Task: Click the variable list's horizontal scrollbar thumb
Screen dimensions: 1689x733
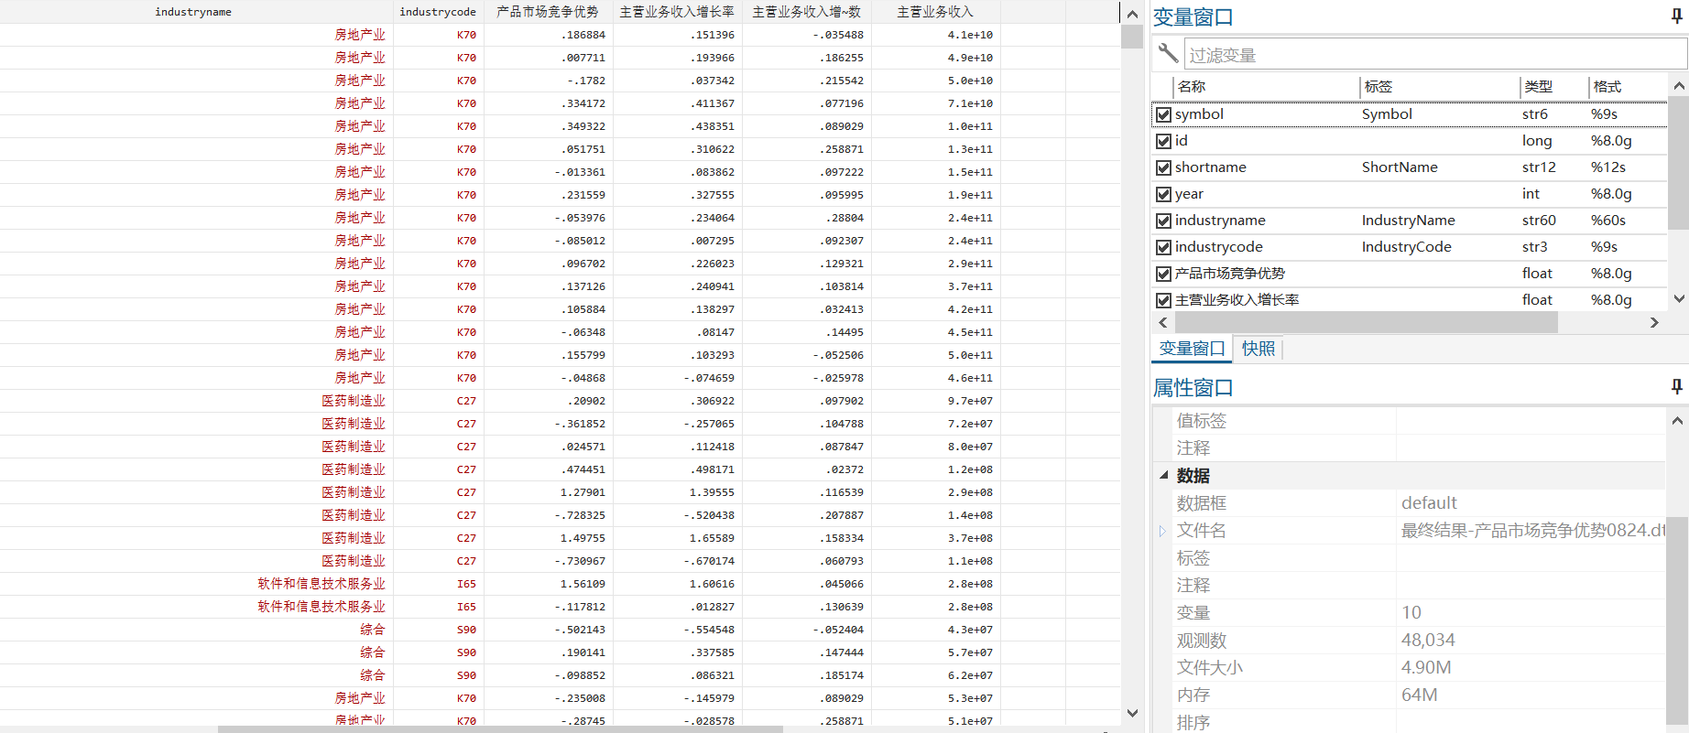Action: [1366, 322]
